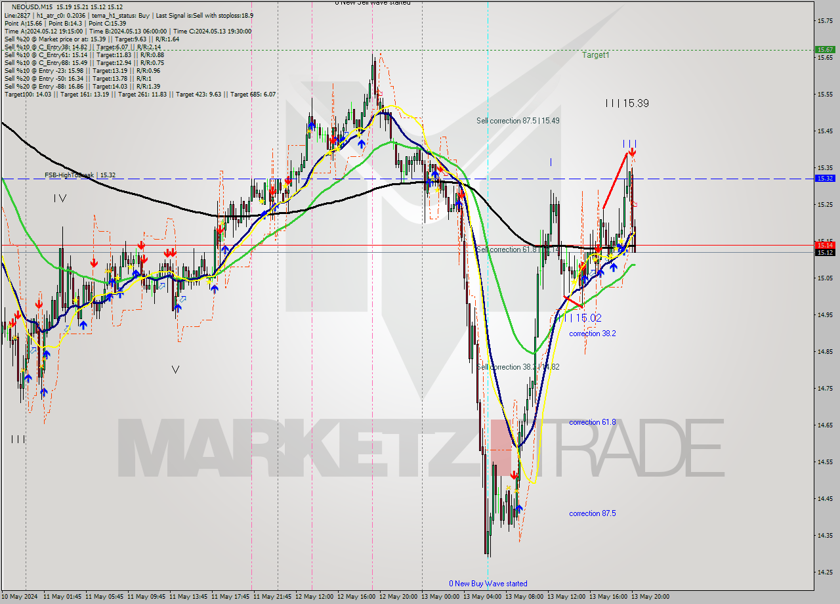This screenshot has height=604, width=840.
Task: Select the '12 May 12:00' time label
Action: [314, 597]
